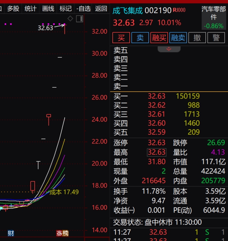Click the 财 finance marker on chart
The width and height of the screenshot is (228, 241).
11,233
